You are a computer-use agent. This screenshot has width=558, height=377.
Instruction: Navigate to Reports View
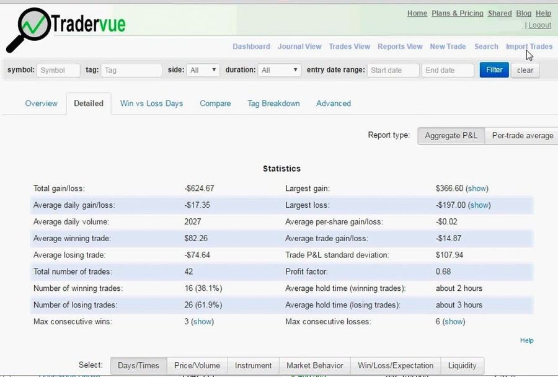[399, 47]
